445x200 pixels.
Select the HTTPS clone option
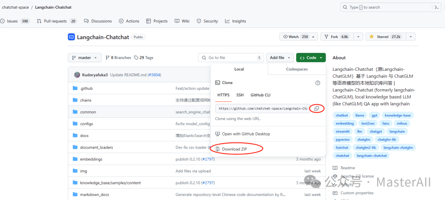coord(224,95)
